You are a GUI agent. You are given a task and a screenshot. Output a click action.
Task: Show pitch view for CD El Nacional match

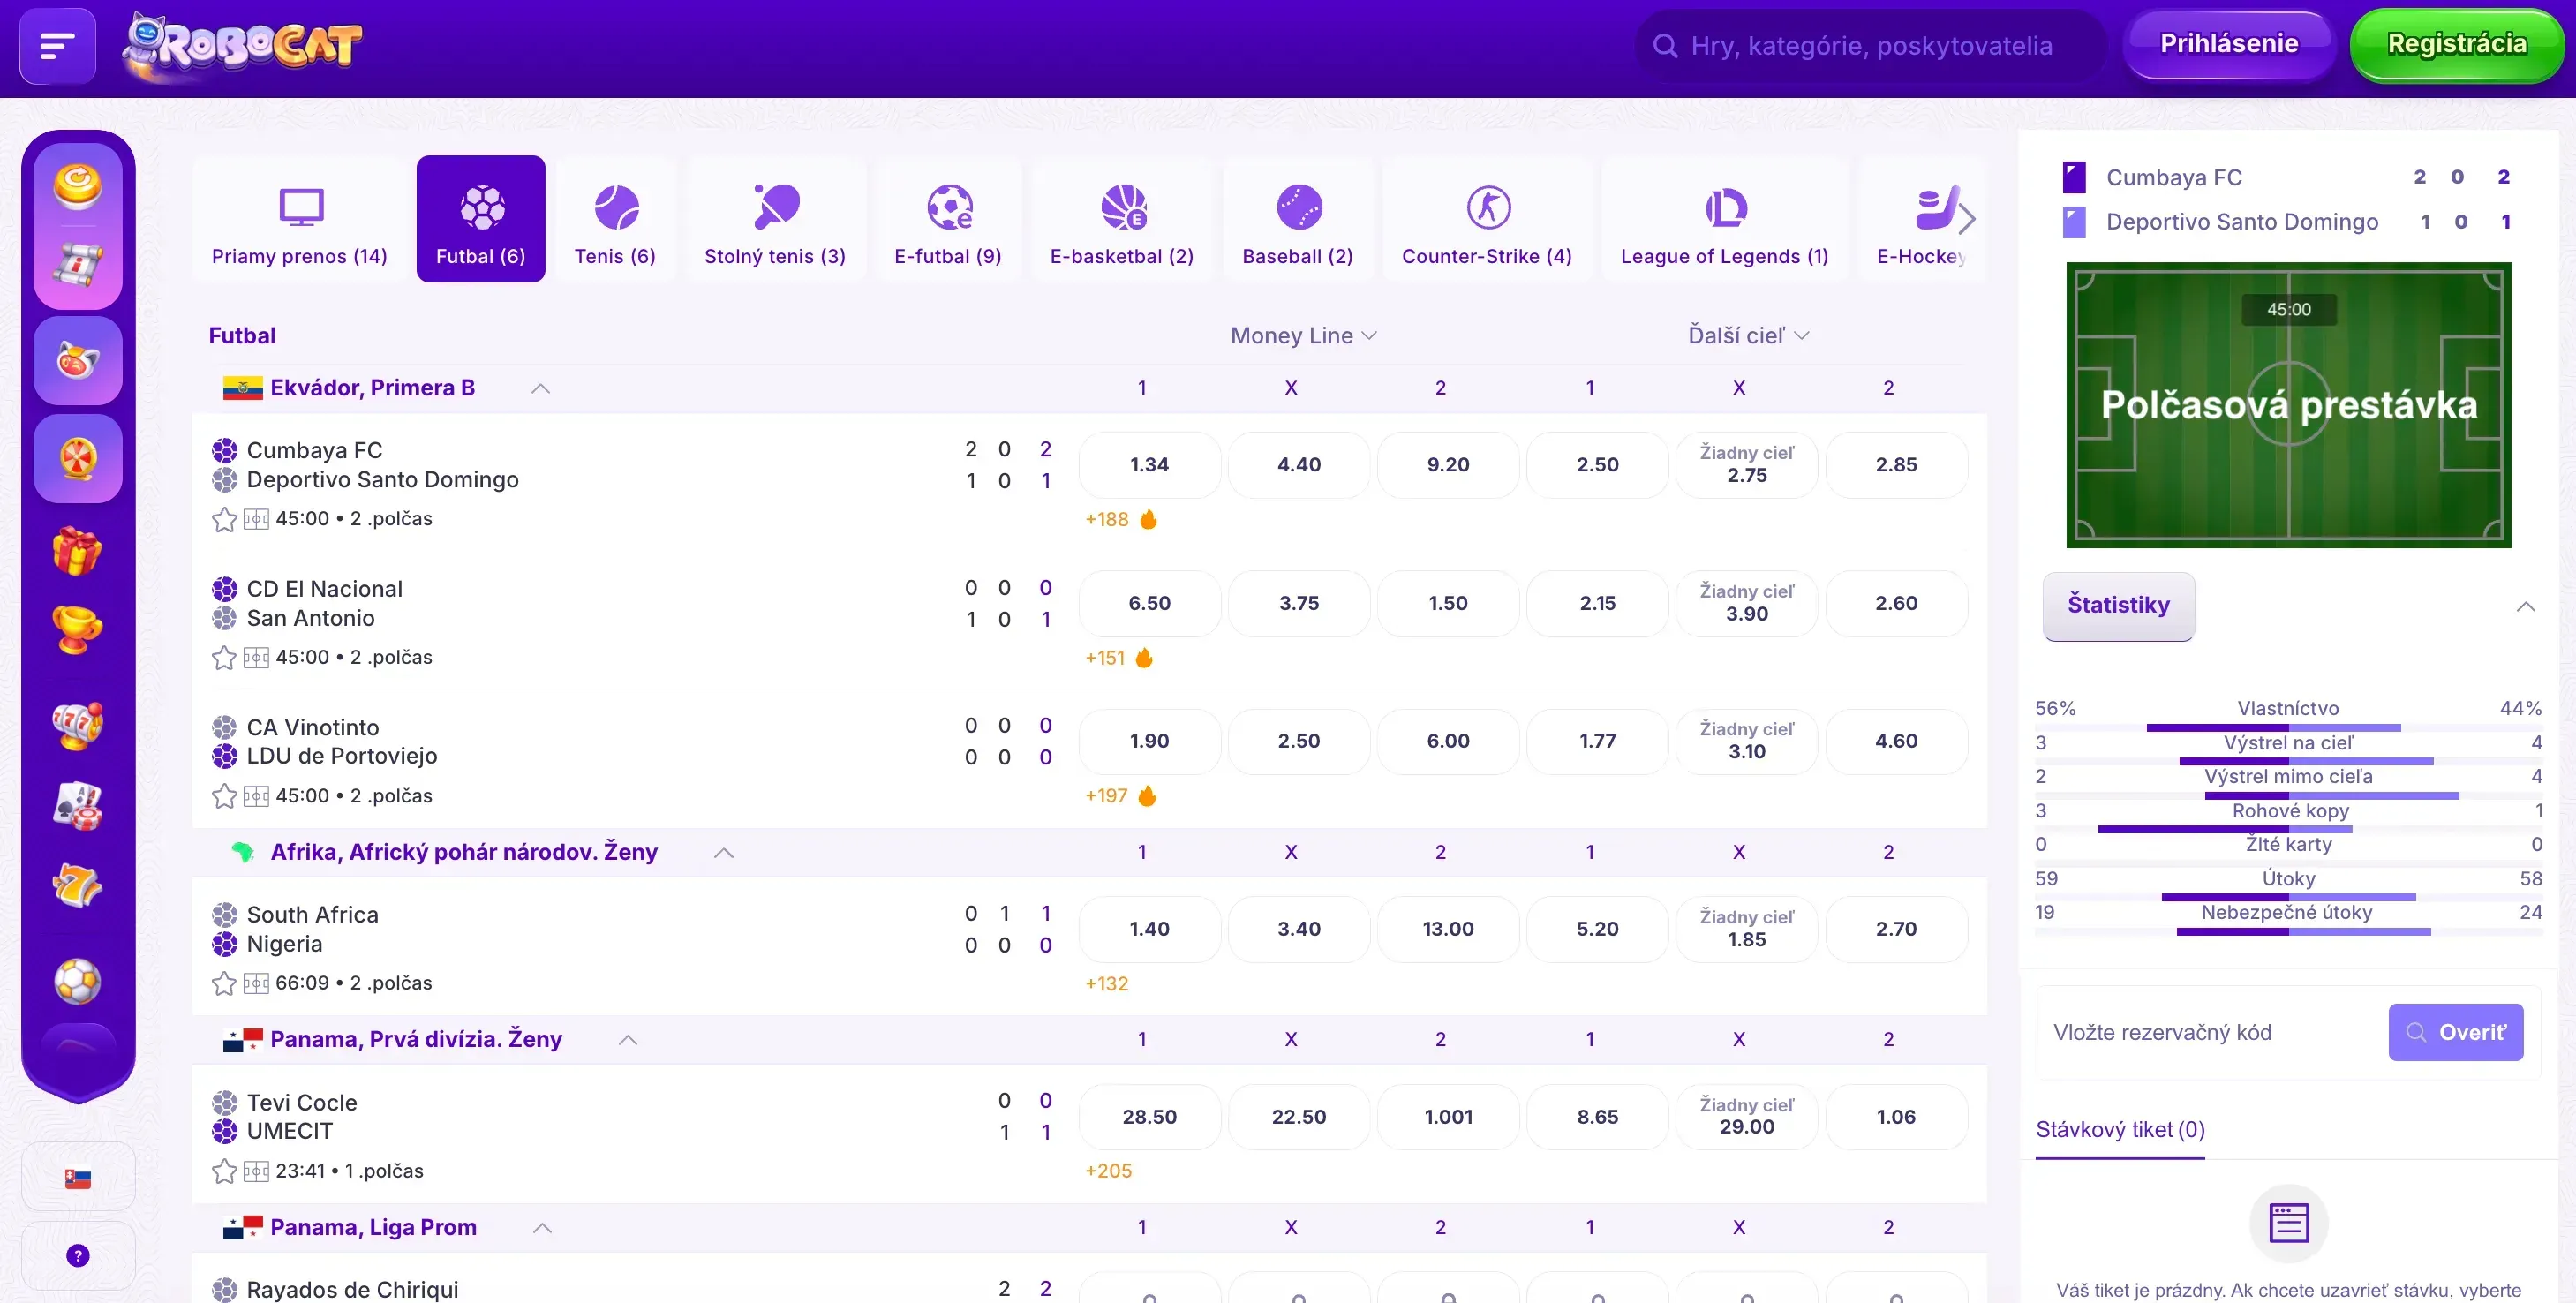tap(256, 657)
